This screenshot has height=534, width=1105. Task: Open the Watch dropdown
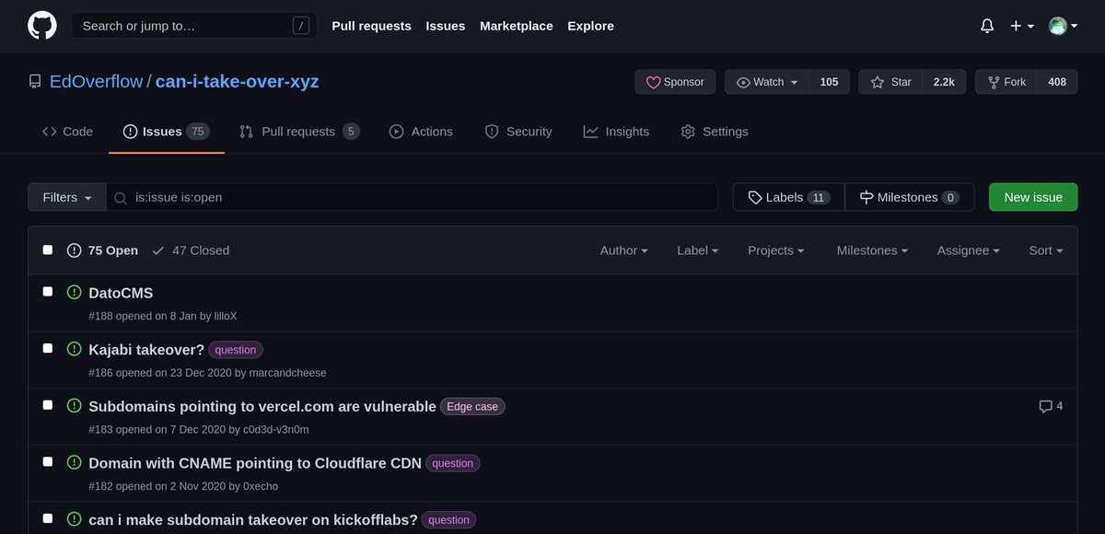(767, 82)
